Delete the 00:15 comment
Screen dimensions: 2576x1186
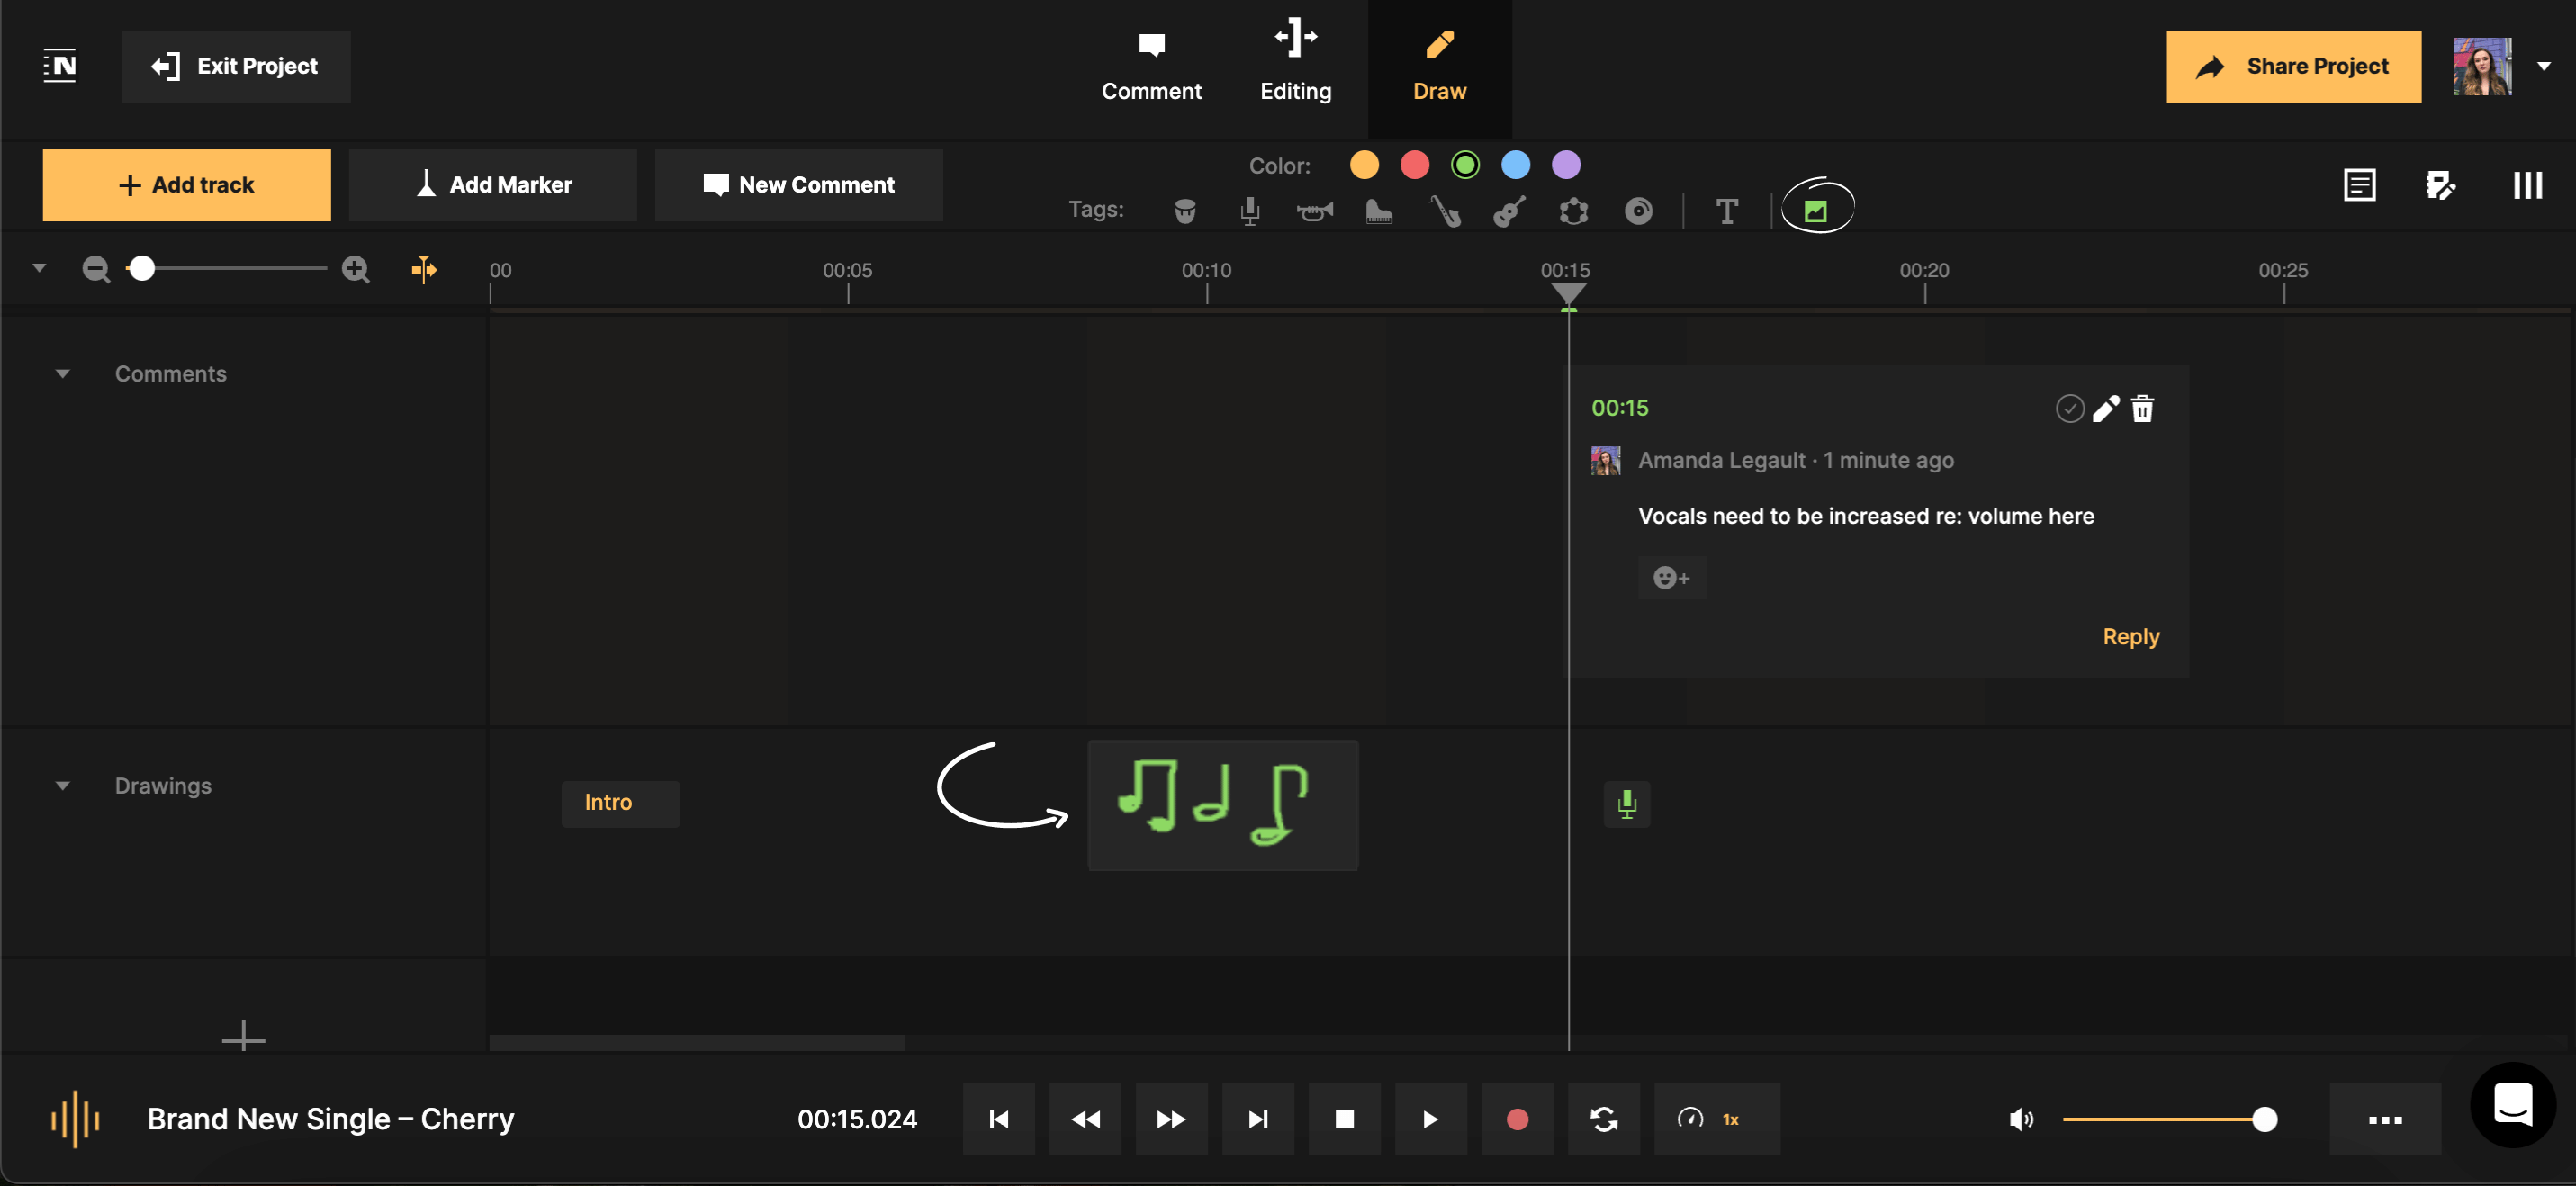pos(2143,408)
